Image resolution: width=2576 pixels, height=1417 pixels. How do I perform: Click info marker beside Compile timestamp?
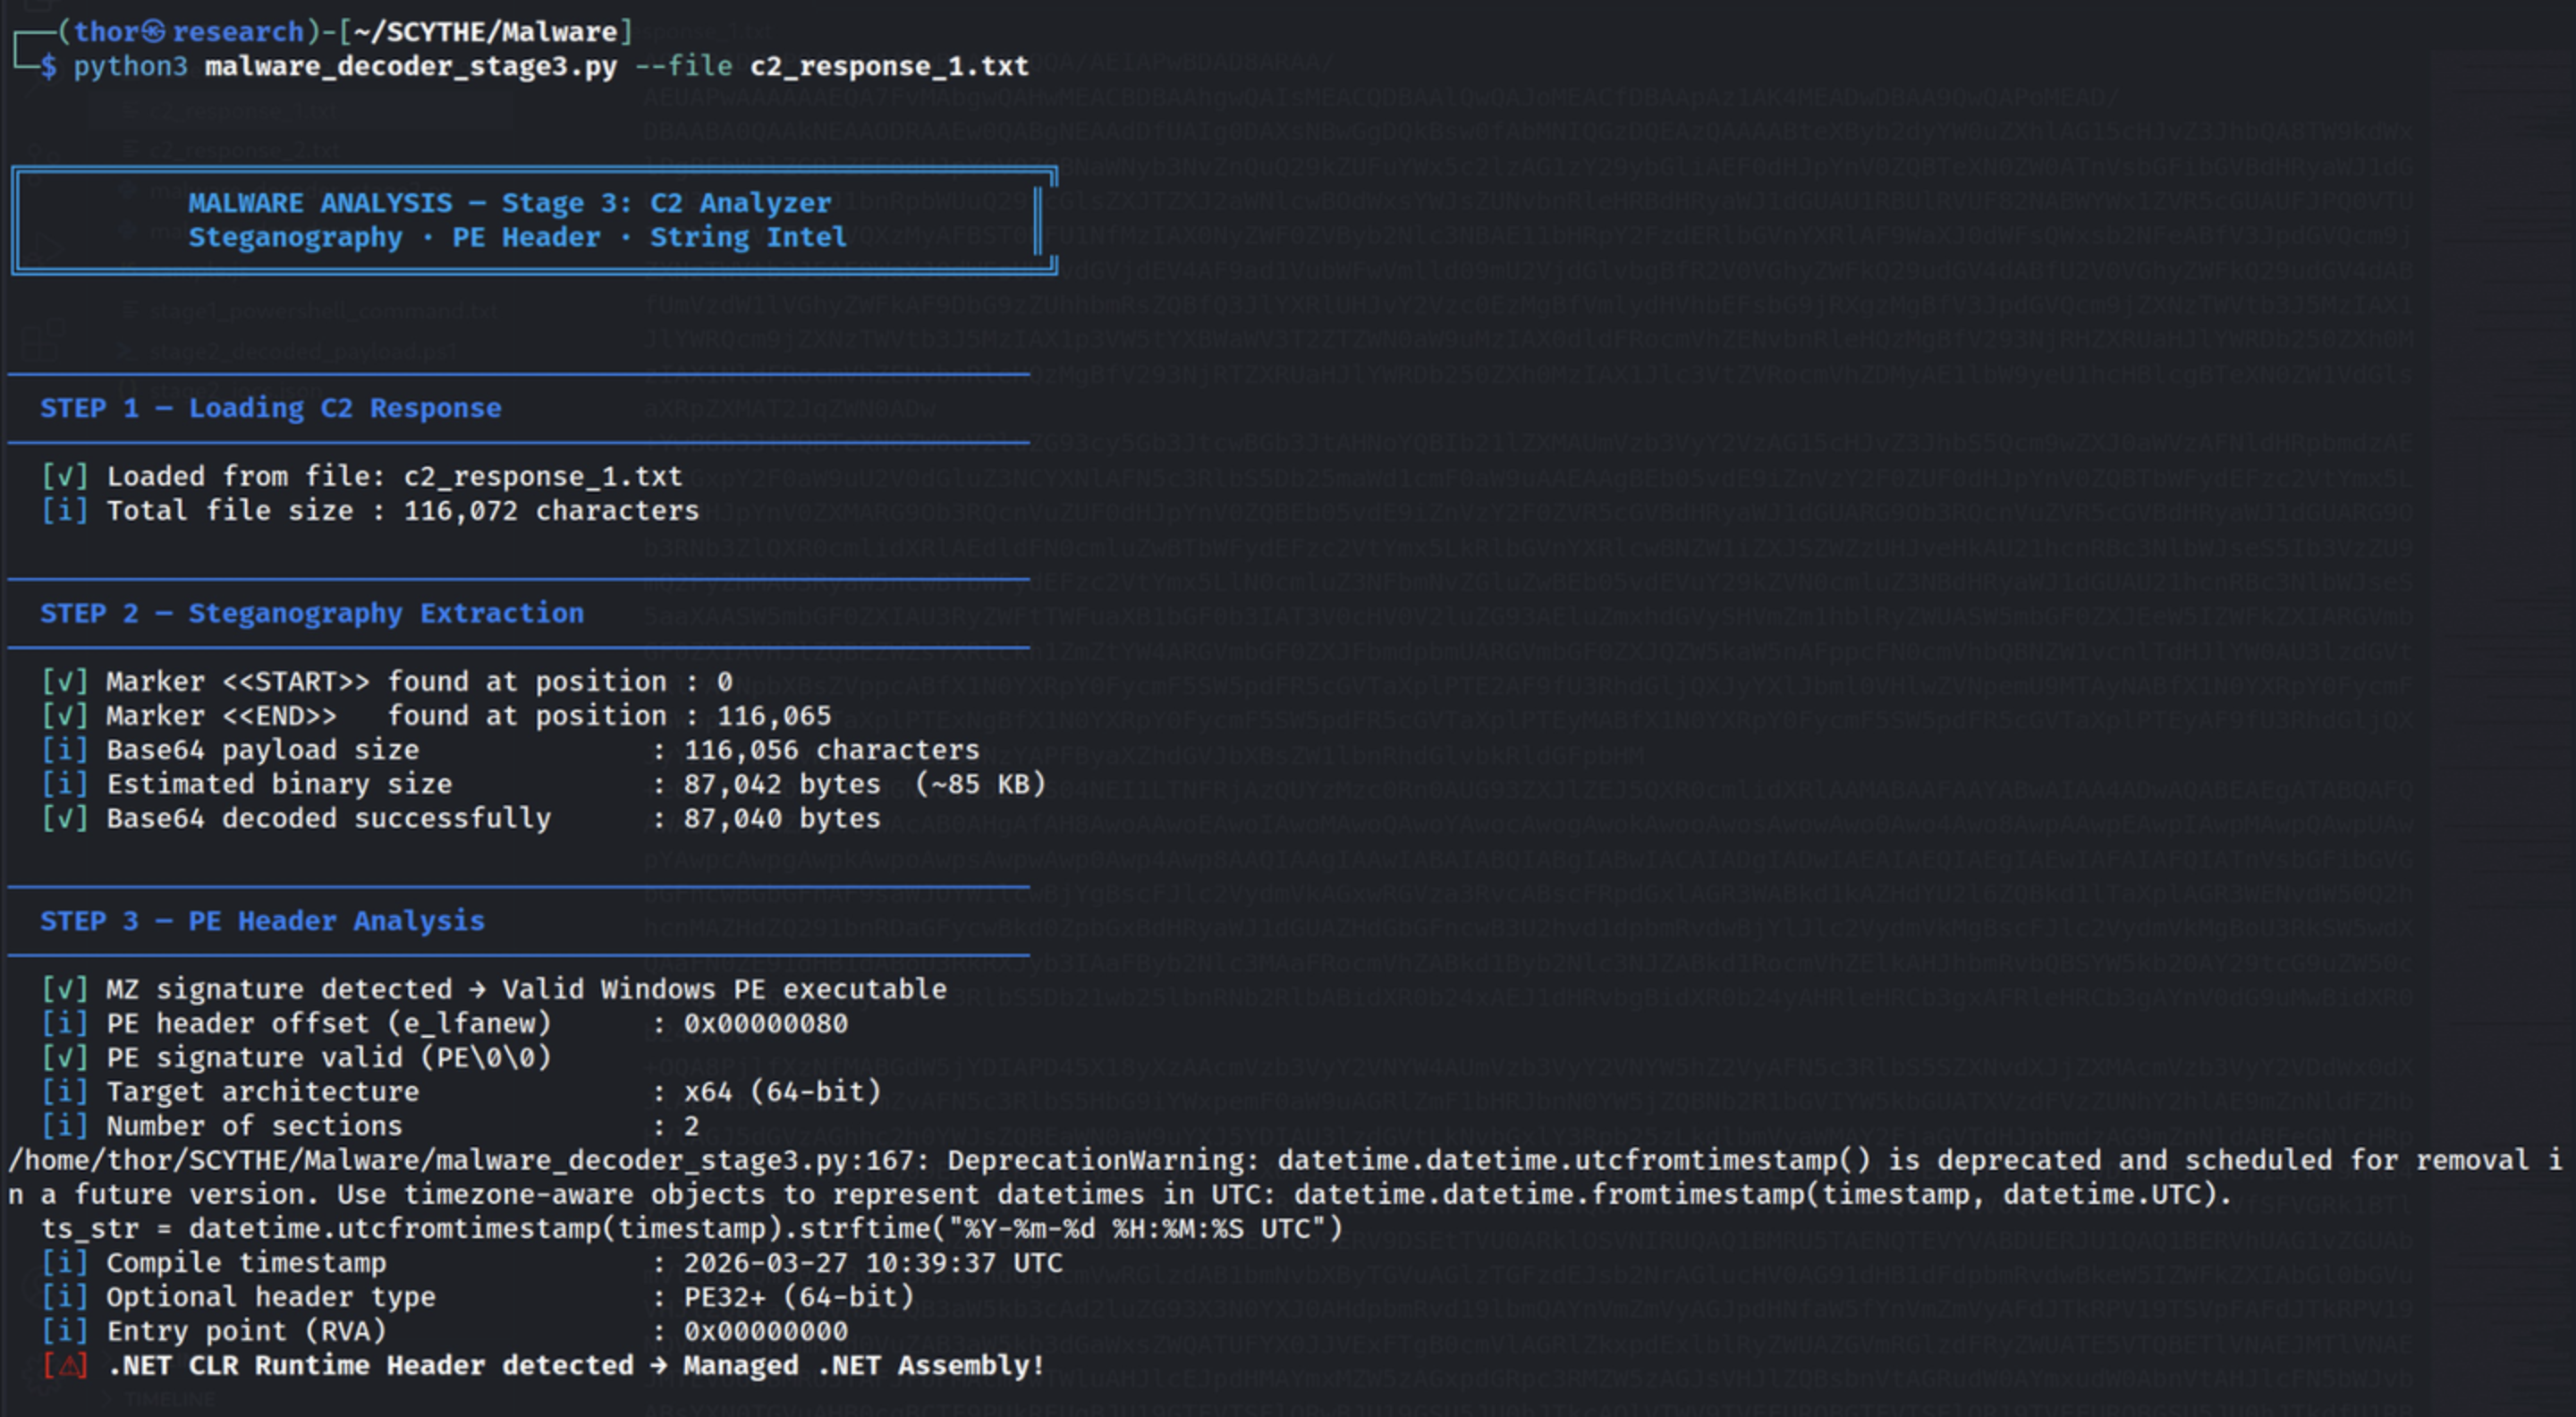point(65,1263)
